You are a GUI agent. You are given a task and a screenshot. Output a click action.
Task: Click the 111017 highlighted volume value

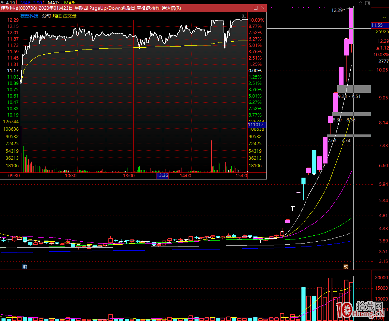pos(257,125)
